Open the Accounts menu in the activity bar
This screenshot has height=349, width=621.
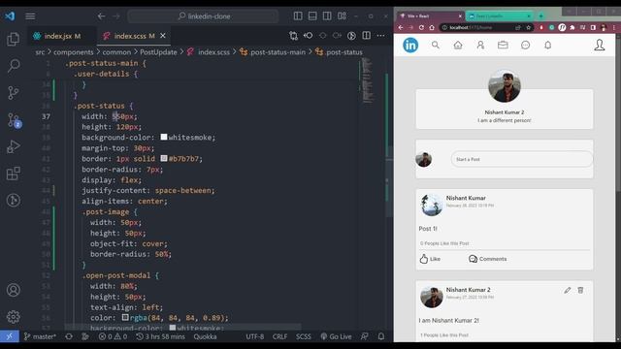[x=13, y=290]
